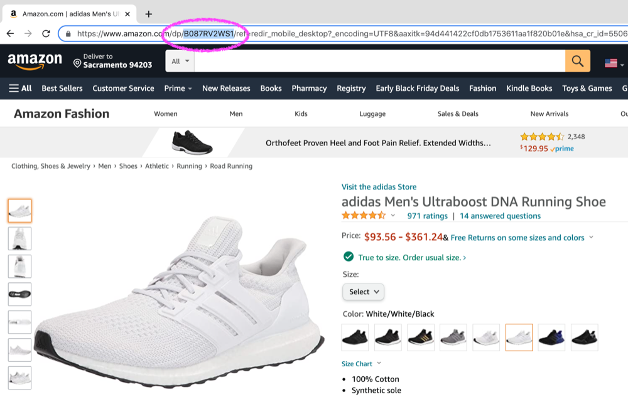The width and height of the screenshot is (628, 397).
Task: Click the Amazon Fashion heading
Action: click(x=62, y=114)
